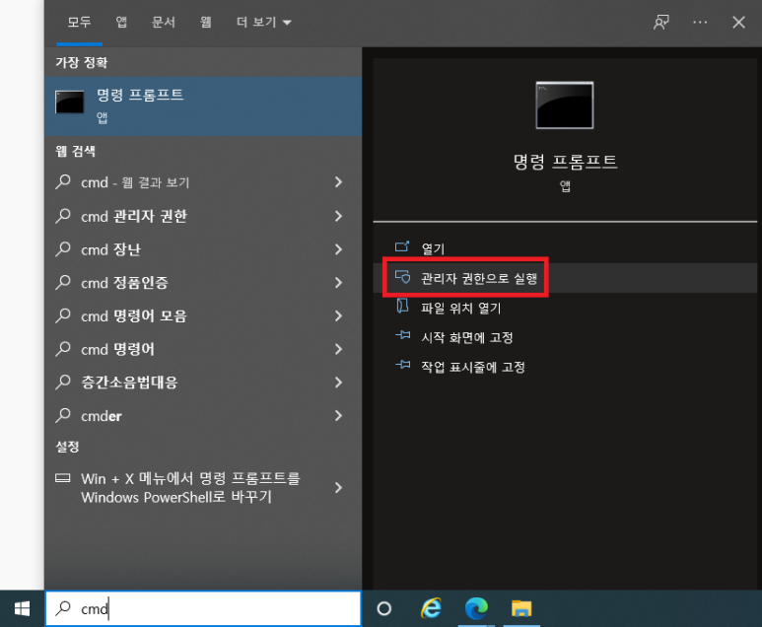Click pin icon beside 작업 표시줄에 고정
762x627 pixels.
tap(403, 365)
